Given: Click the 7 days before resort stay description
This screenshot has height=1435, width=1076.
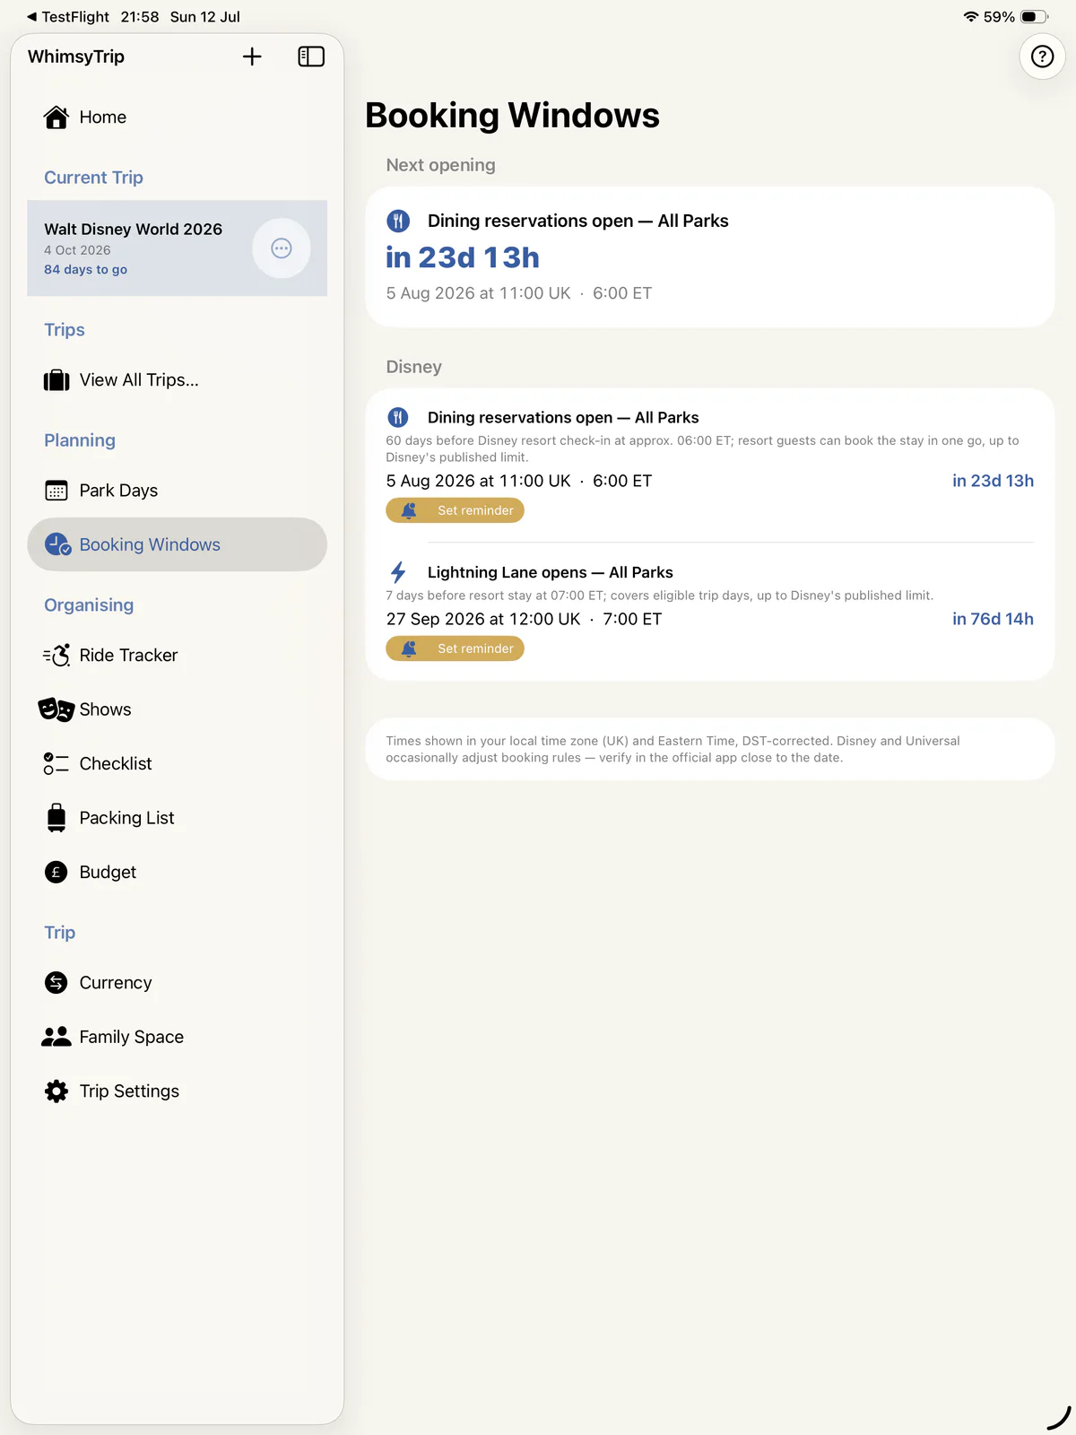Looking at the screenshot, I should point(660,596).
